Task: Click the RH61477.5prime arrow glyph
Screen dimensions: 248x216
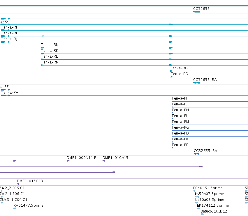Action: pos(15,208)
